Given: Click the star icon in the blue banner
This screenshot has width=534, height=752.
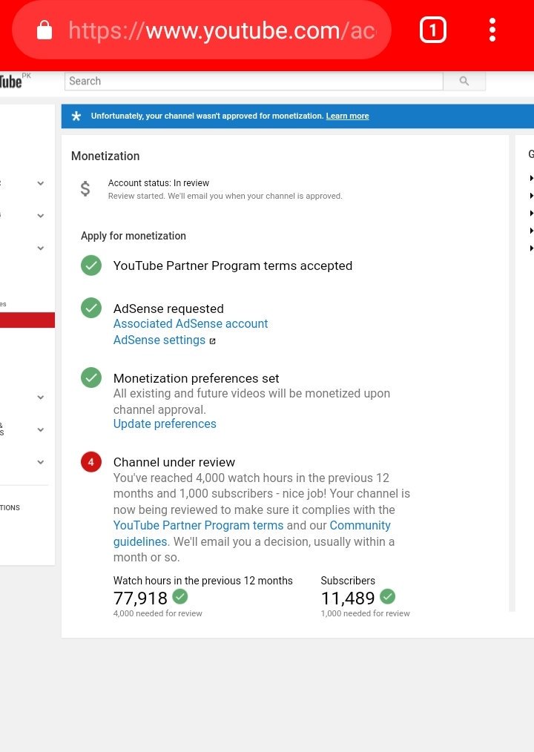Looking at the screenshot, I should pos(76,116).
